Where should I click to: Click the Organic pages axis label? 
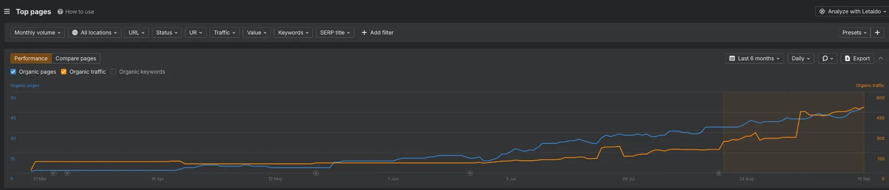25,85
